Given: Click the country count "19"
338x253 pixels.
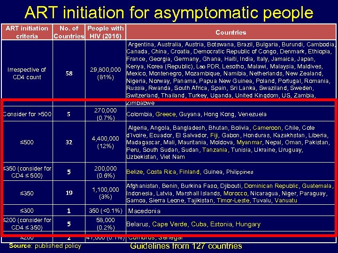Looking at the screenshot, I should (x=69, y=193).
